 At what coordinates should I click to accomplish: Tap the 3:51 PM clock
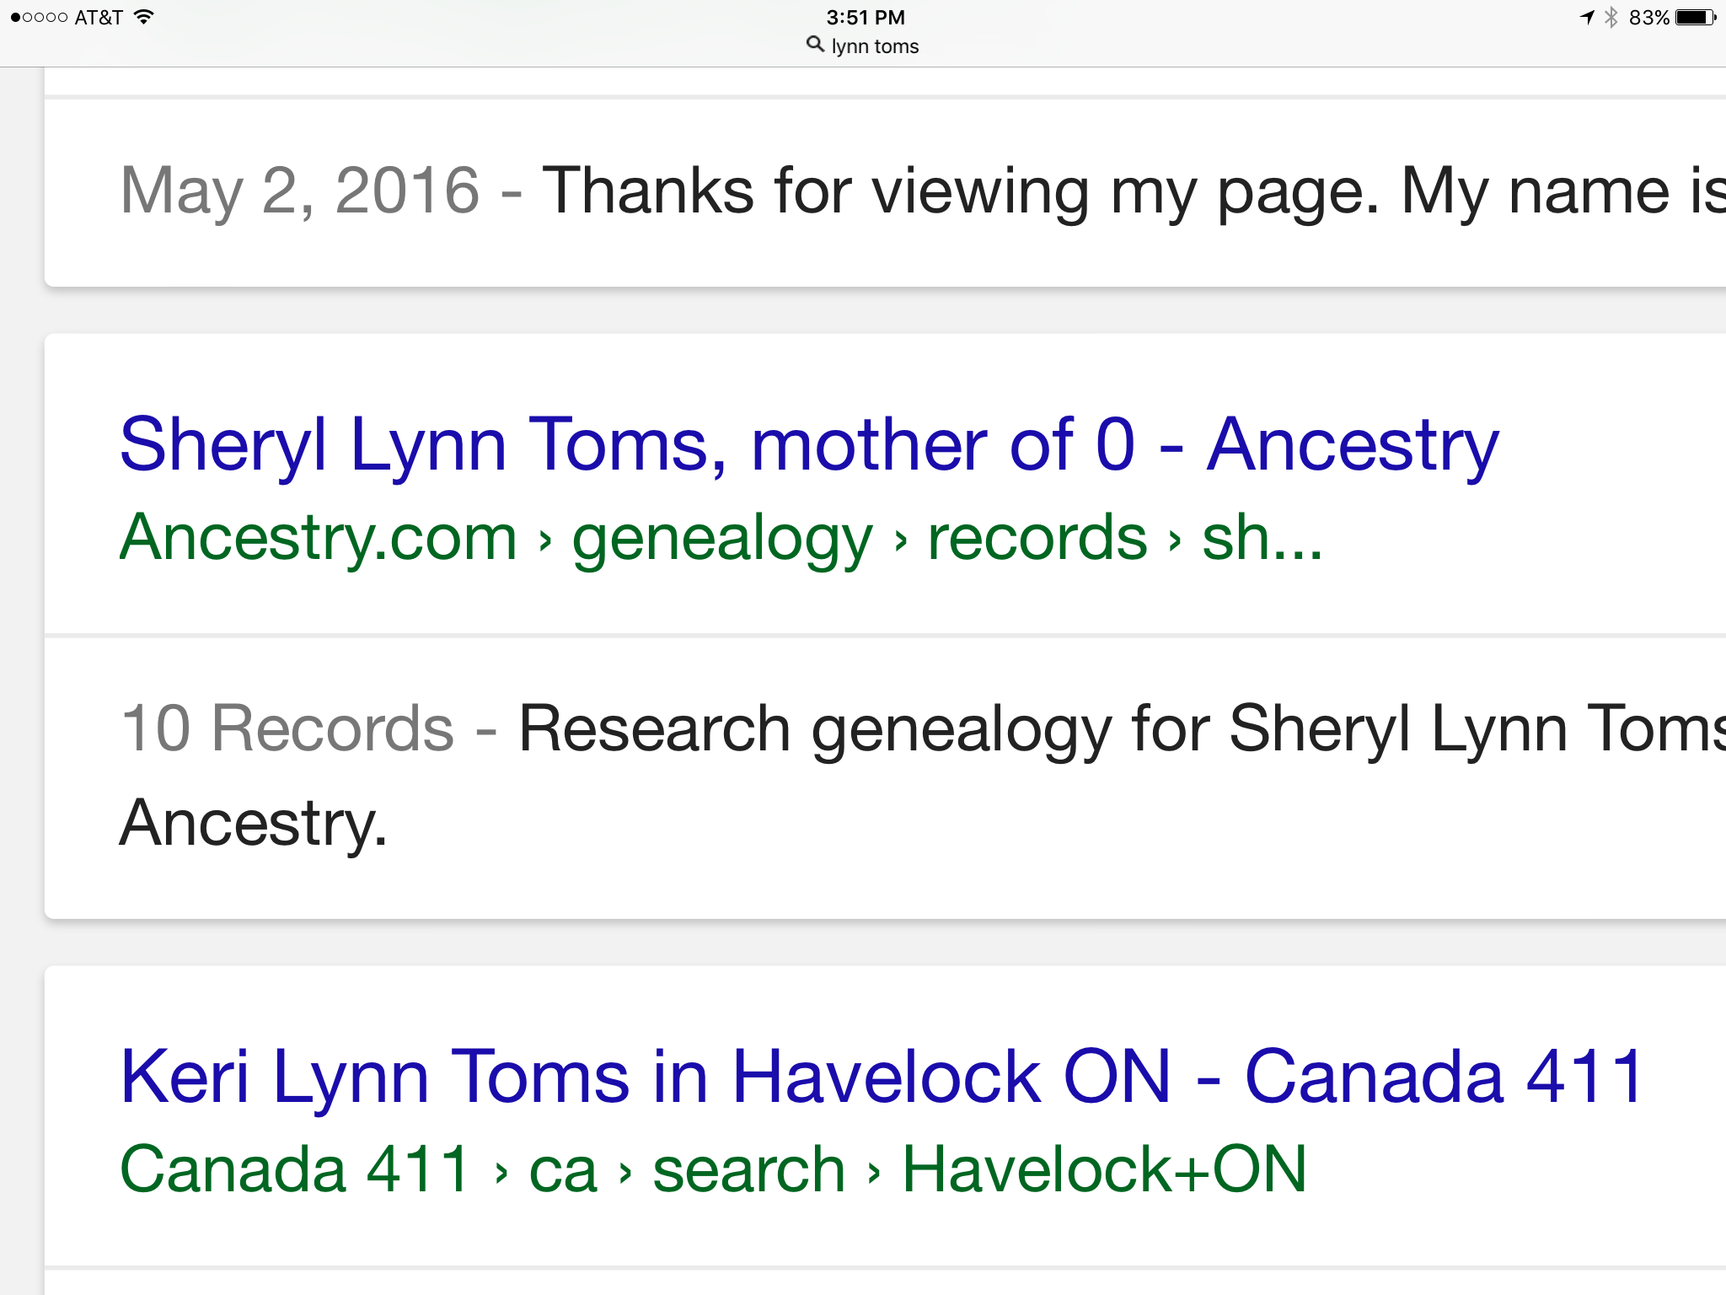[865, 17]
